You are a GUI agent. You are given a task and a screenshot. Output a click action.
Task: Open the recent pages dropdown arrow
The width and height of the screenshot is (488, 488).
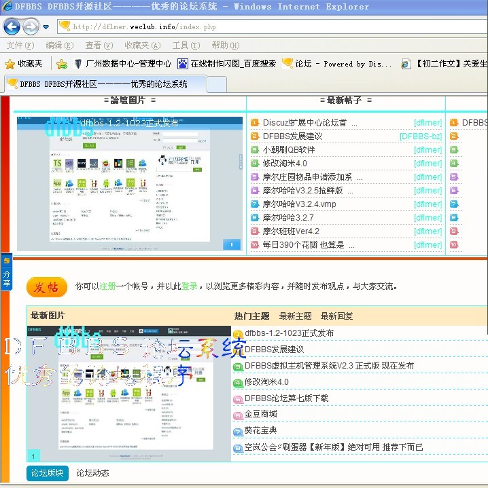46,27
